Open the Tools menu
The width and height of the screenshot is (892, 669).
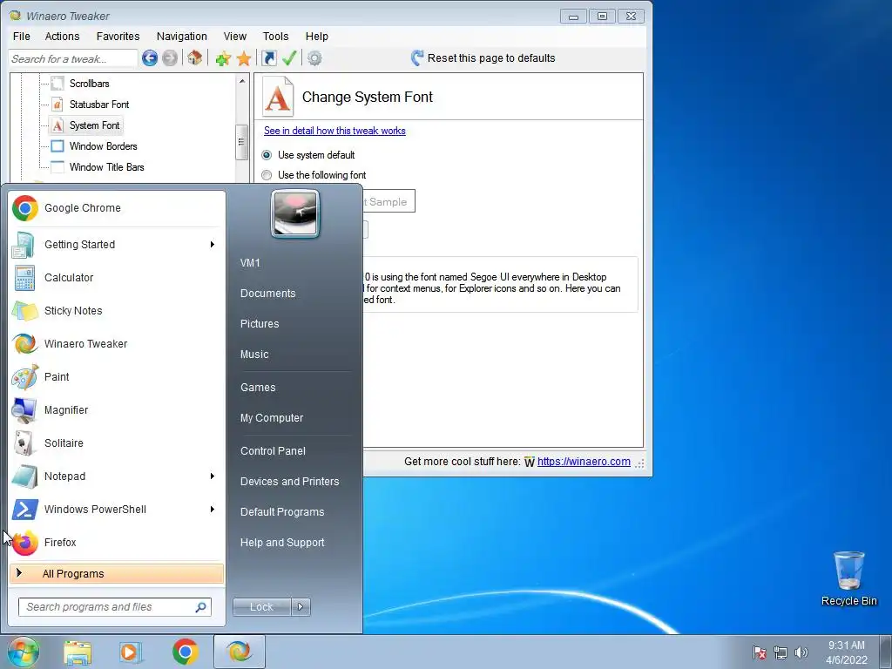click(x=276, y=37)
